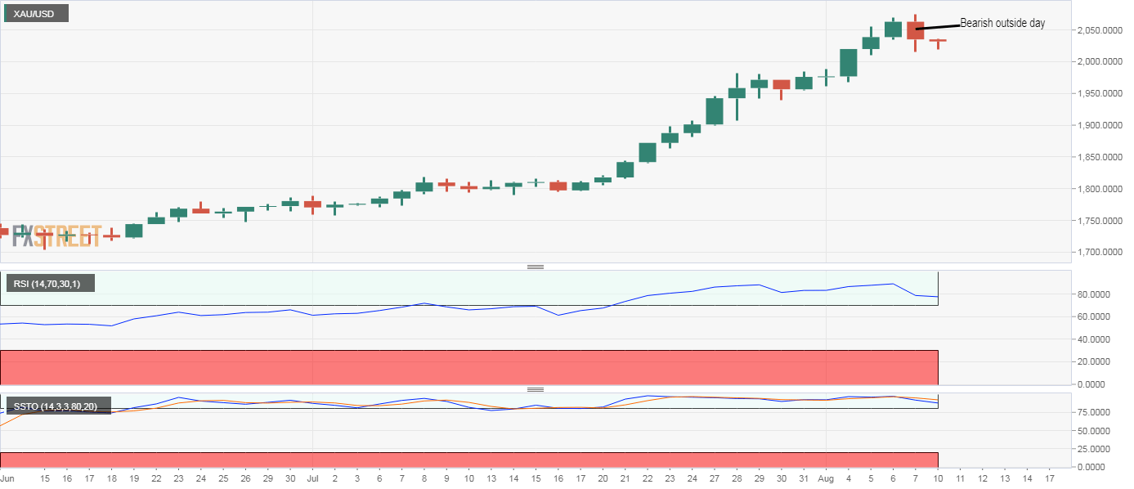Click the XAU/USD symbol label
1134x489 pixels.
[x=34, y=13]
